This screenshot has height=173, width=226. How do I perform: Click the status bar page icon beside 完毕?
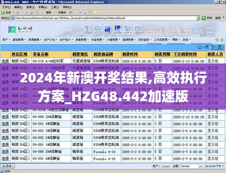click(2, 171)
